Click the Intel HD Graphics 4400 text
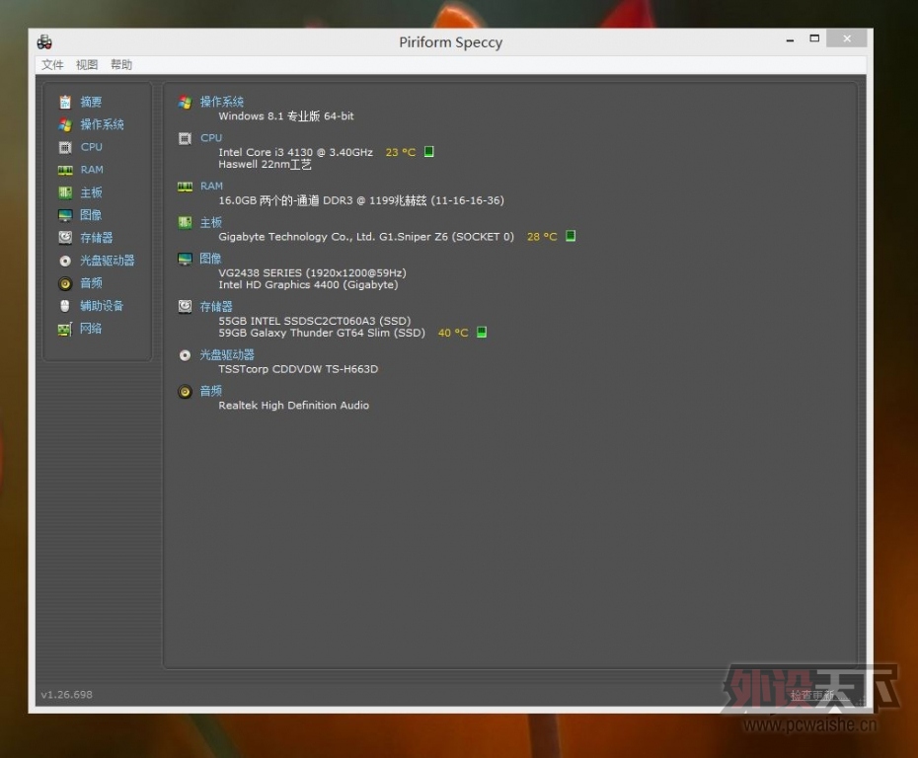The width and height of the screenshot is (918, 758). pyautogui.click(x=309, y=285)
